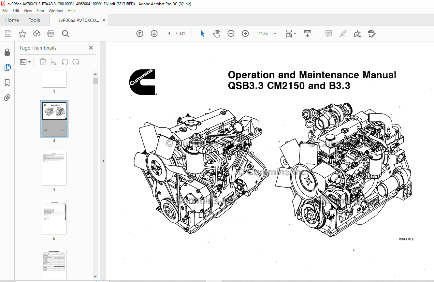Zoom out with the minus icon
Screen dimensions: 434x282
(x=231, y=34)
